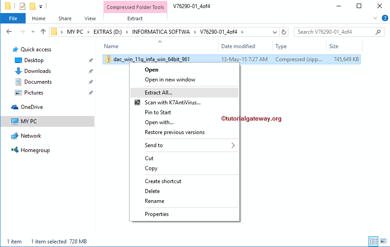
Task: Choose Cut from the context menu
Action: 184,158
